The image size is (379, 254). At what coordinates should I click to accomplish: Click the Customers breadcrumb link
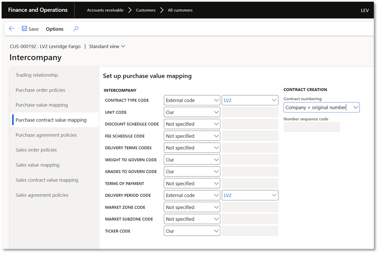click(146, 10)
